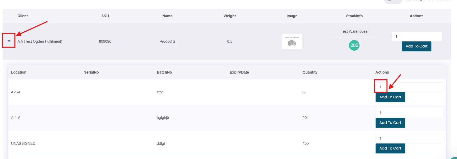Add batch hgfghjb to the cart
This screenshot has height=159, width=457.
390,123
